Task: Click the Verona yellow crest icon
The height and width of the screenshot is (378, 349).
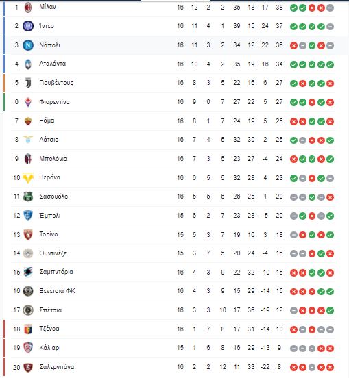Action: (x=28, y=177)
